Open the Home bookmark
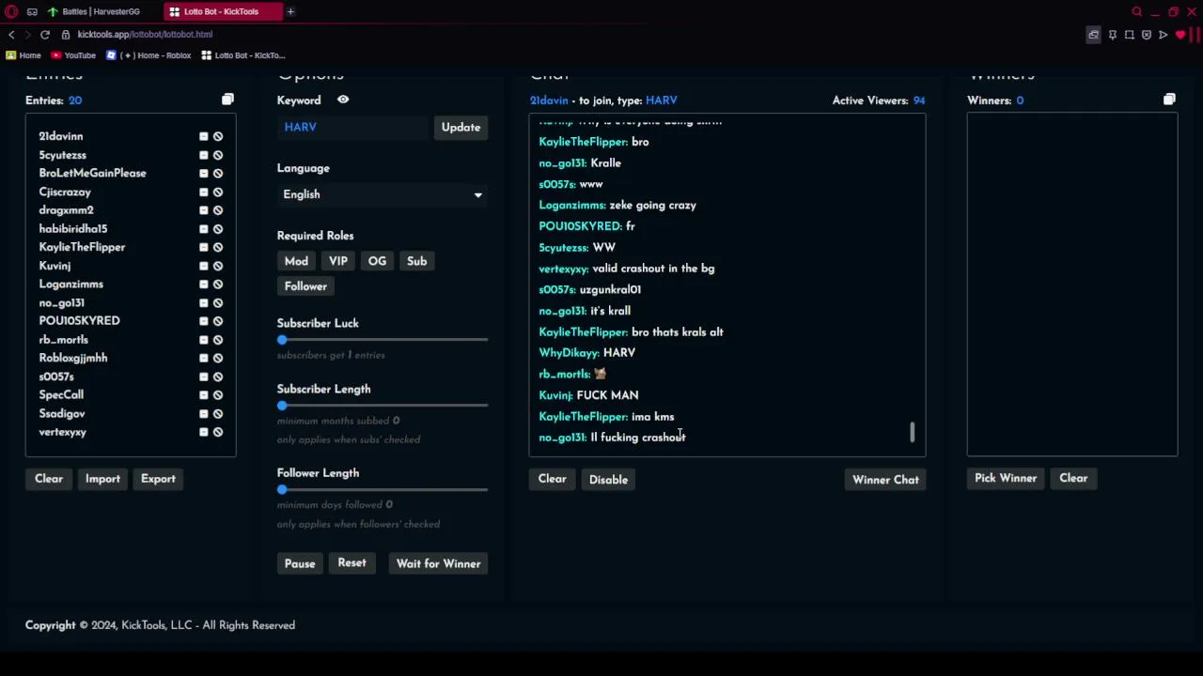Screen dimensions: 1203x676 click(23, 55)
